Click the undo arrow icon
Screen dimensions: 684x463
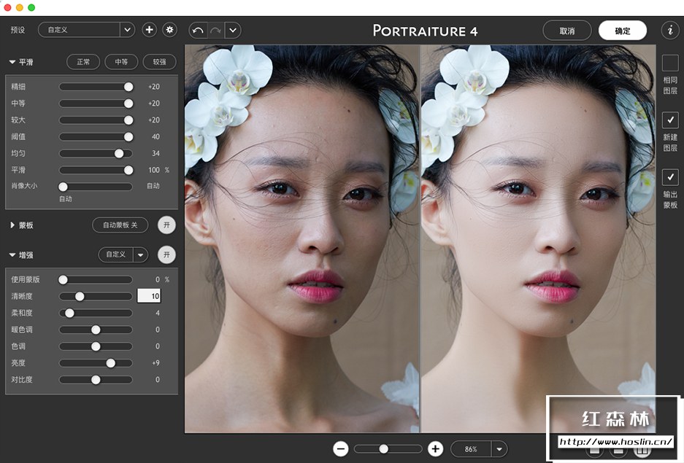[197, 30]
